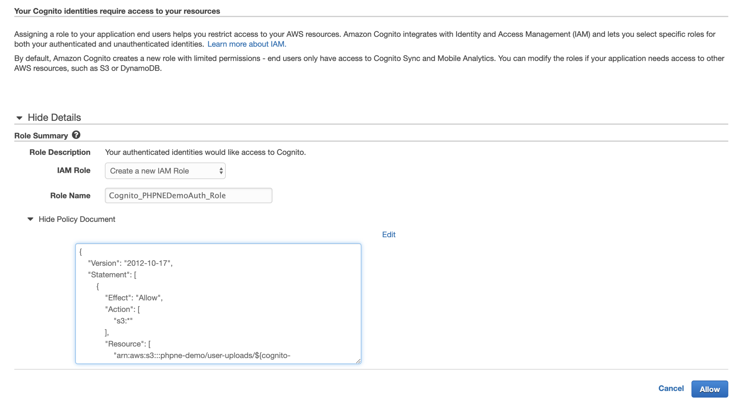Click the "Statement" line in the policy text

click(112, 275)
